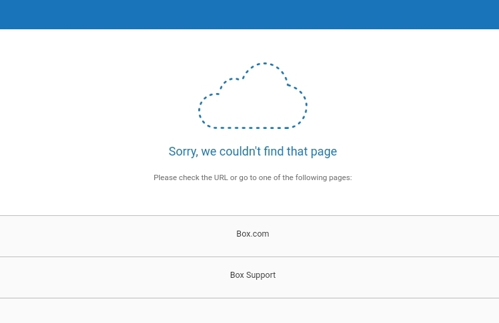Click the dotted cloud illustration
The height and width of the screenshot is (323, 499).
click(253, 96)
